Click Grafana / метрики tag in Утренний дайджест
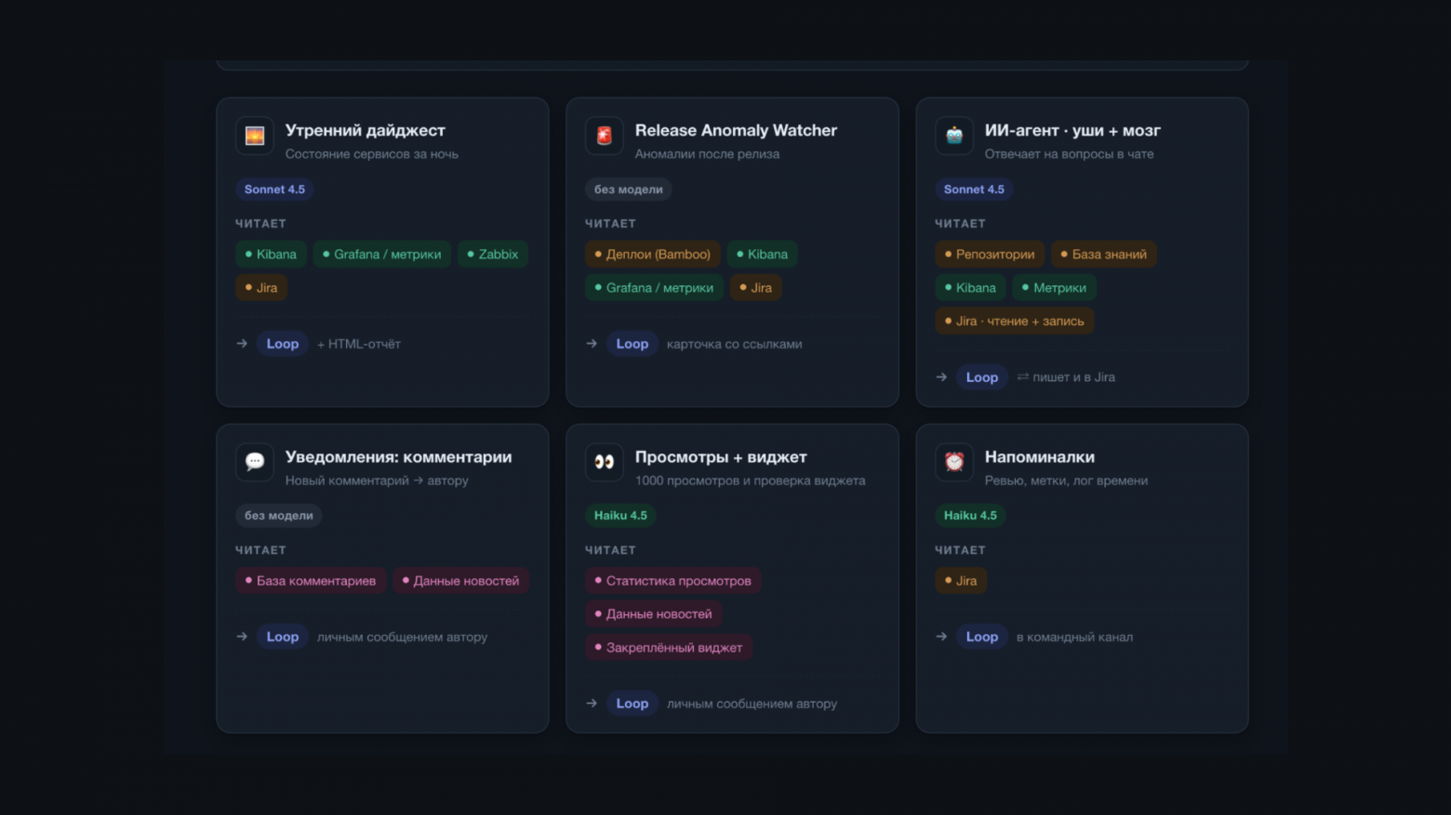The height and width of the screenshot is (815, 1451). coord(382,255)
